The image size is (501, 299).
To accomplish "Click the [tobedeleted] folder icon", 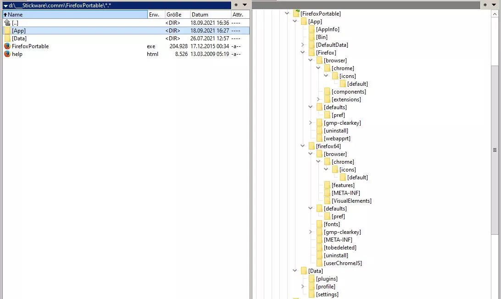I will pos(319,248).
